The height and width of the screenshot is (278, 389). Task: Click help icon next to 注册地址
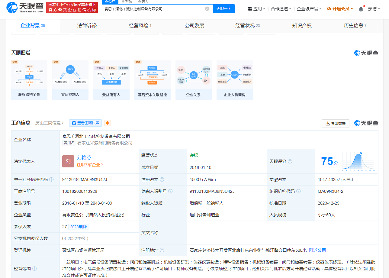point(162,250)
